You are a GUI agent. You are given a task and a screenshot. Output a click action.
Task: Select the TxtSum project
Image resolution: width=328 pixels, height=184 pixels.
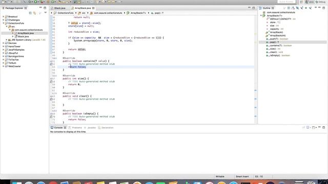click(12, 63)
